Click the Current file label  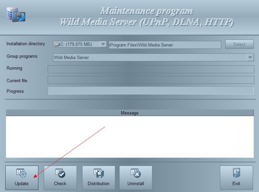coord(17,81)
